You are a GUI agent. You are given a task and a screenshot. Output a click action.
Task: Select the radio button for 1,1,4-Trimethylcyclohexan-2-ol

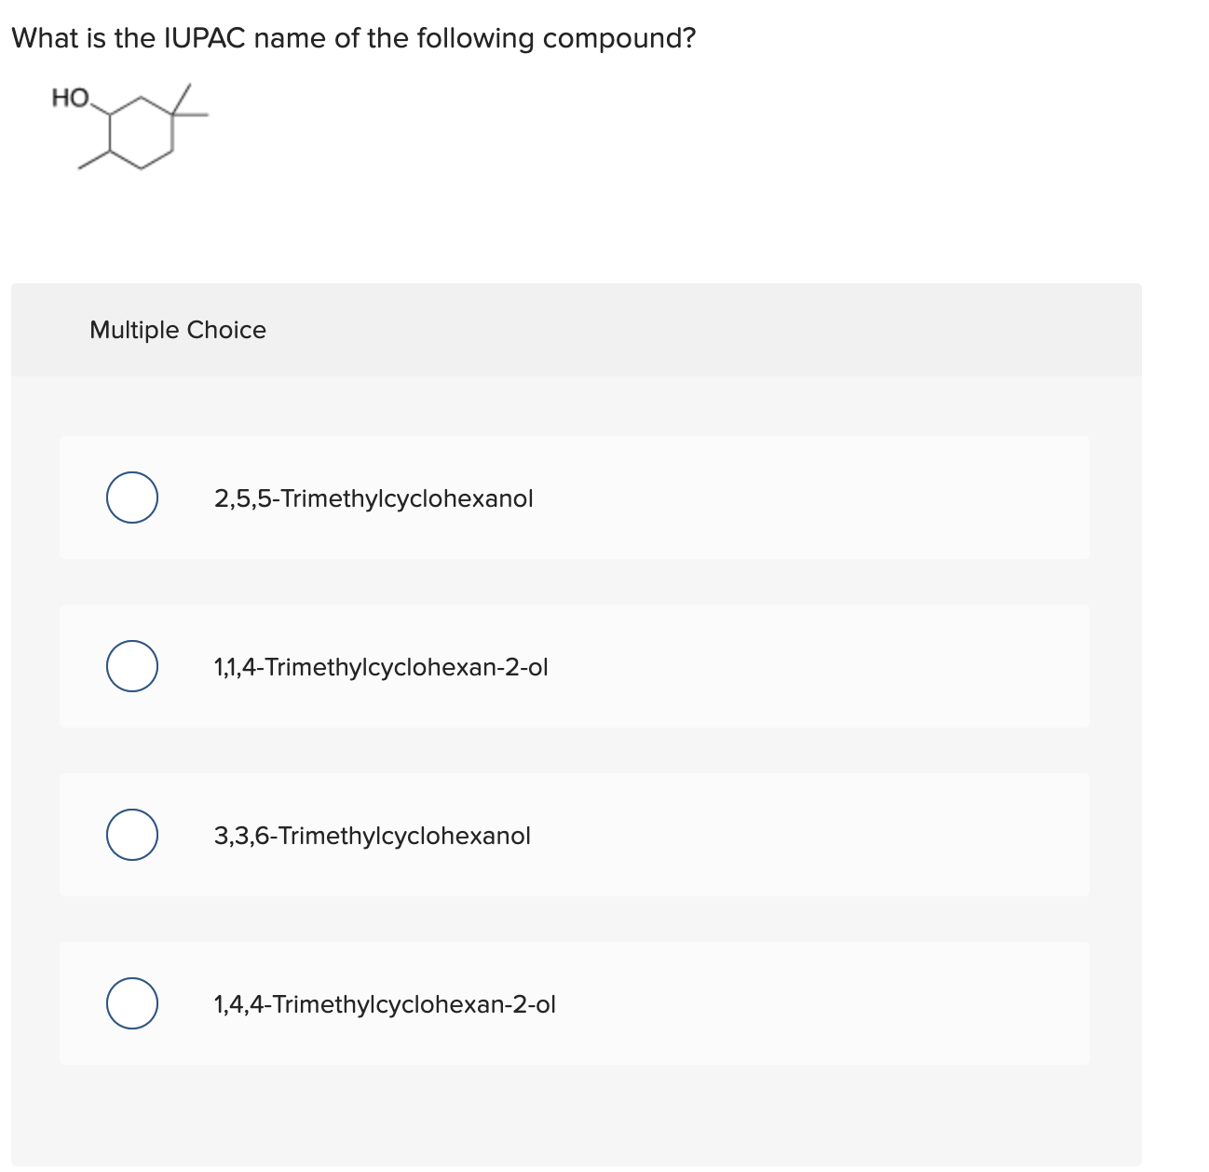[131, 666]
